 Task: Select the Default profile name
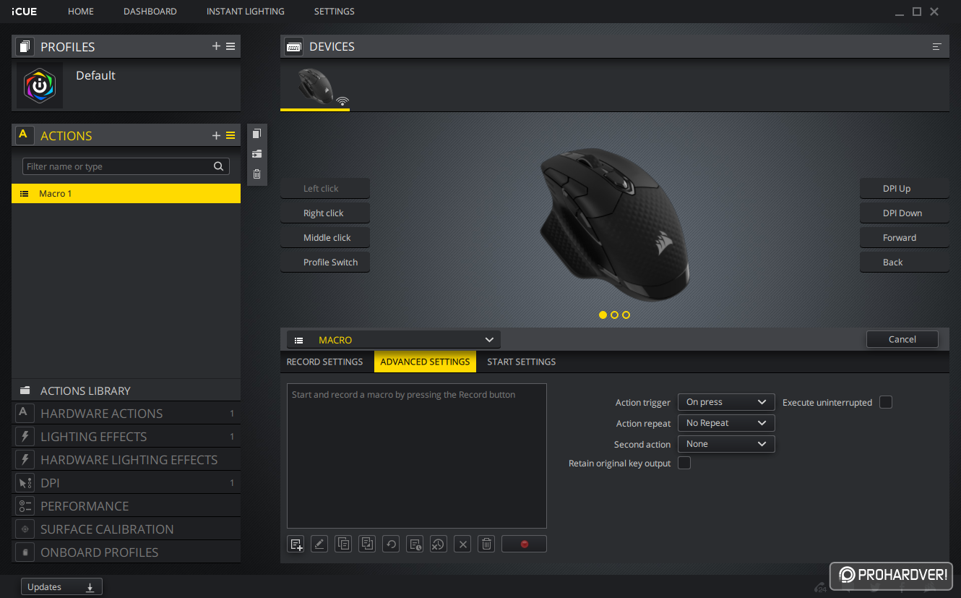point(95,75)
